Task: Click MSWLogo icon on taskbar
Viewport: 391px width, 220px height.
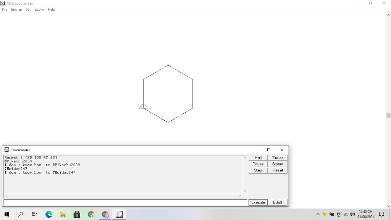Action: (119, 214)
